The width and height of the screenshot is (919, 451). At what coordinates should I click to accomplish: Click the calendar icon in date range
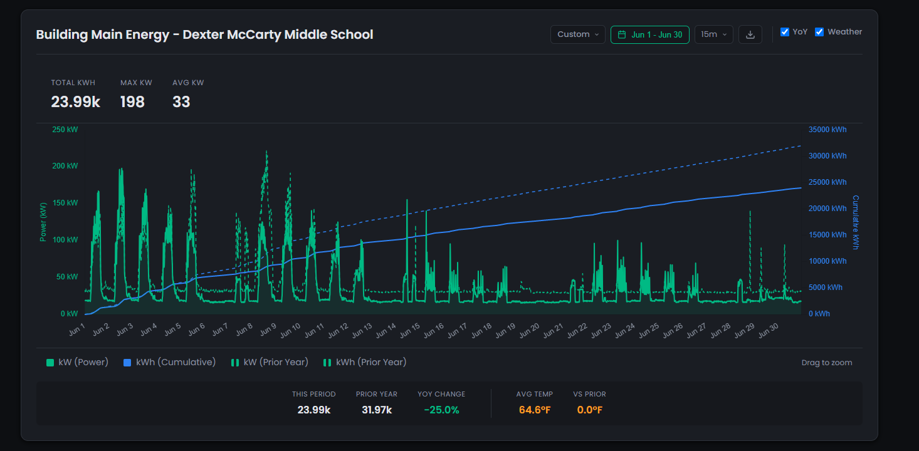(622, 34)
